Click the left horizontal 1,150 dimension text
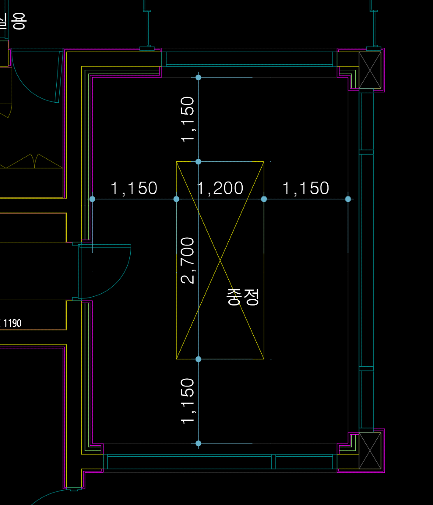This screenshot has width=433, height=505. tap(134, 188)
